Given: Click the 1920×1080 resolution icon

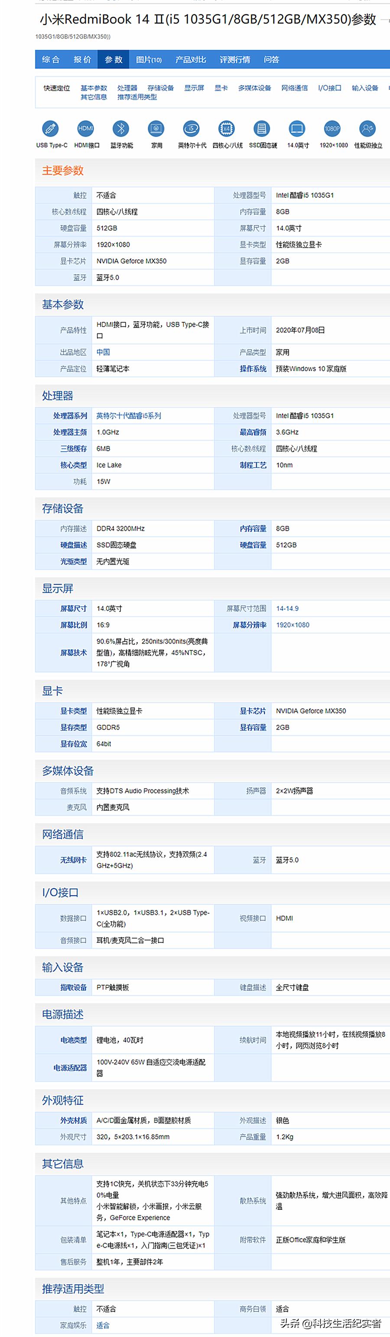Looking at the screenshot, I should (x=332, y=128).
